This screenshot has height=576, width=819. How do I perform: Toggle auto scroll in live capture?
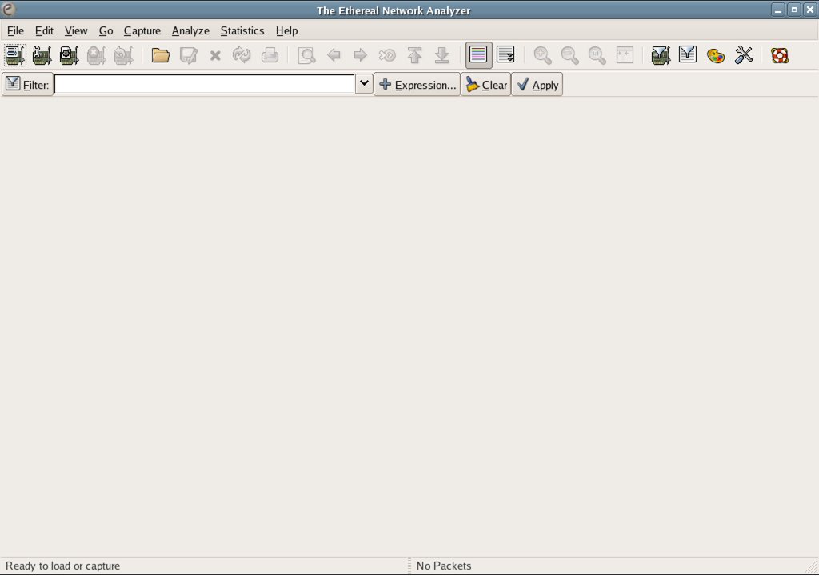505,55
